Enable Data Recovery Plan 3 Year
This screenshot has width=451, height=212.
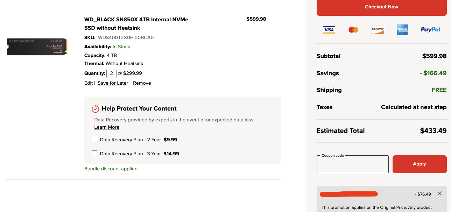(x=94, y=153)
